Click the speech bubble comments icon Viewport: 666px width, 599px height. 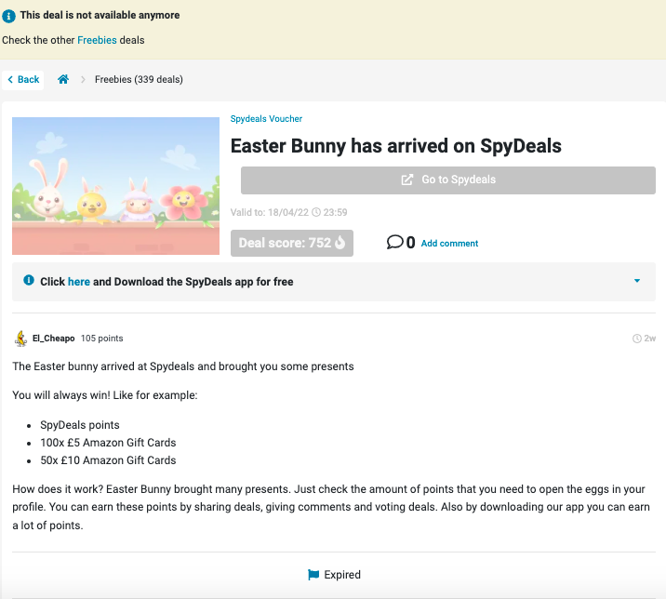394,242
